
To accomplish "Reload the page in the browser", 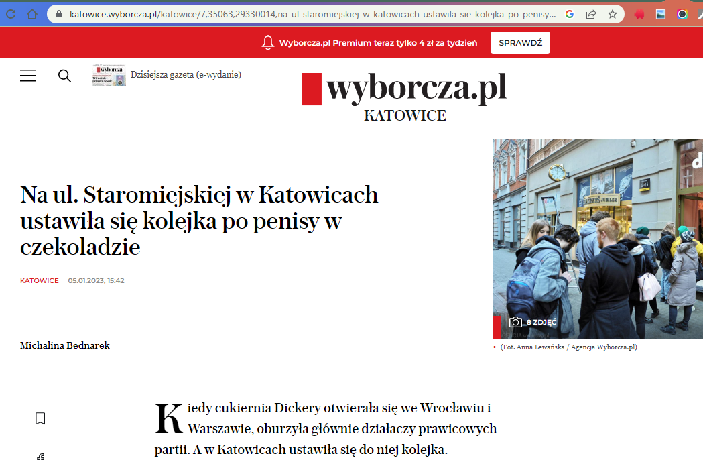I will [11, 14].
